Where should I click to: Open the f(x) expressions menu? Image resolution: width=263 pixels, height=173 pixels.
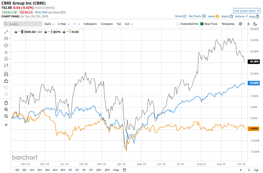tap(119, 24)
